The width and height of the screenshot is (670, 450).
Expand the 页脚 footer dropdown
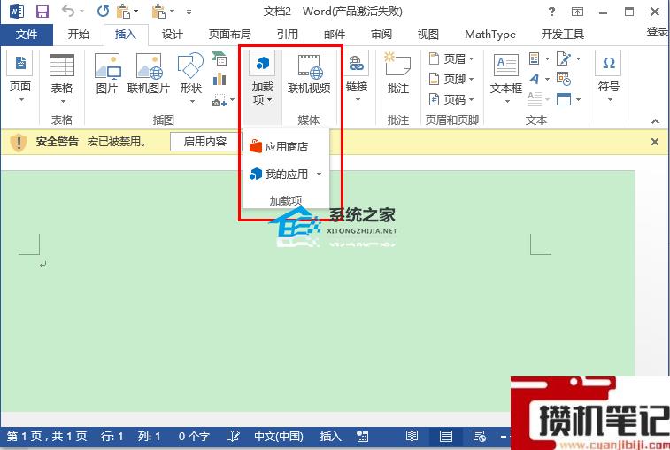coord(472,80)
